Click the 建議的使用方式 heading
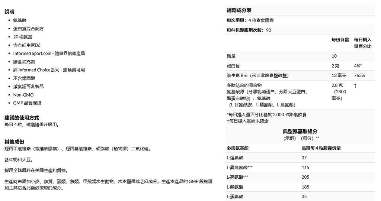The image size is (381, 201). 22,117
